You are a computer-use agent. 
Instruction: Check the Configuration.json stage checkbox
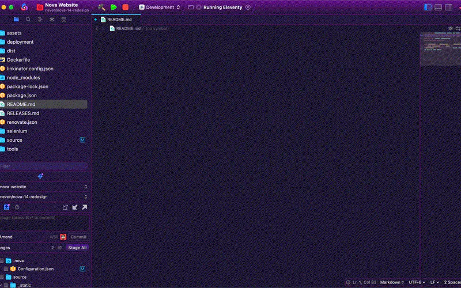pyautogui.click(x=6, y=269)
